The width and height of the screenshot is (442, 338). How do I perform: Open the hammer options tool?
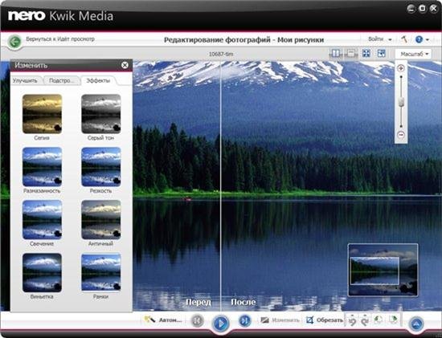coord(404,39)
